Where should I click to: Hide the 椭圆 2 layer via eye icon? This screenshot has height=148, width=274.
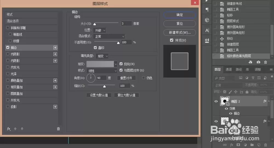click(x=216, y=101)
